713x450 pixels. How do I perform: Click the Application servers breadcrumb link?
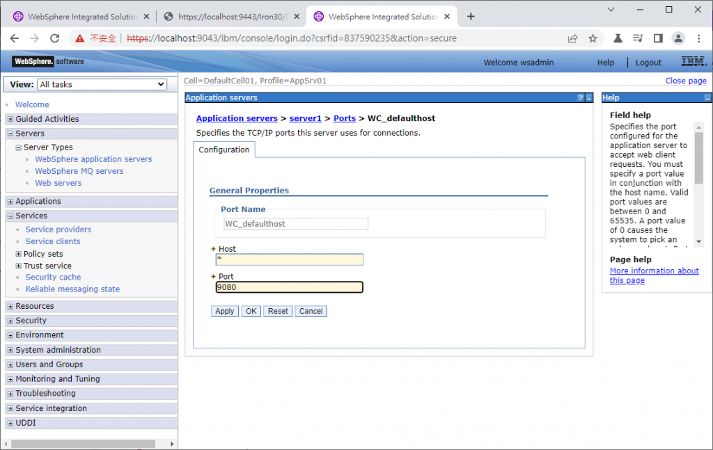(237, 118)
